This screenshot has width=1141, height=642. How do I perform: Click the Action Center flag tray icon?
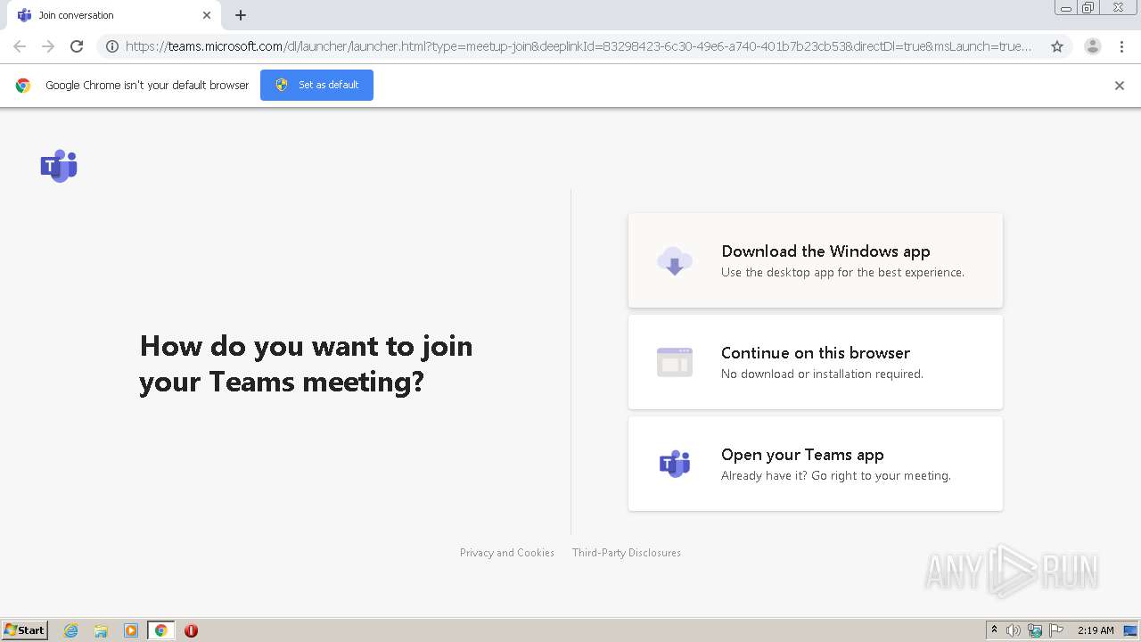click(1056, 630)
